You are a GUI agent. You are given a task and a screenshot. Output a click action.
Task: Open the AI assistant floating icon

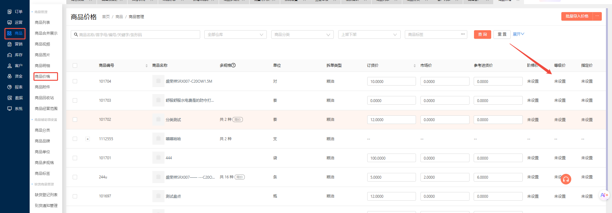pyautogui.click(x=604, y=195)
